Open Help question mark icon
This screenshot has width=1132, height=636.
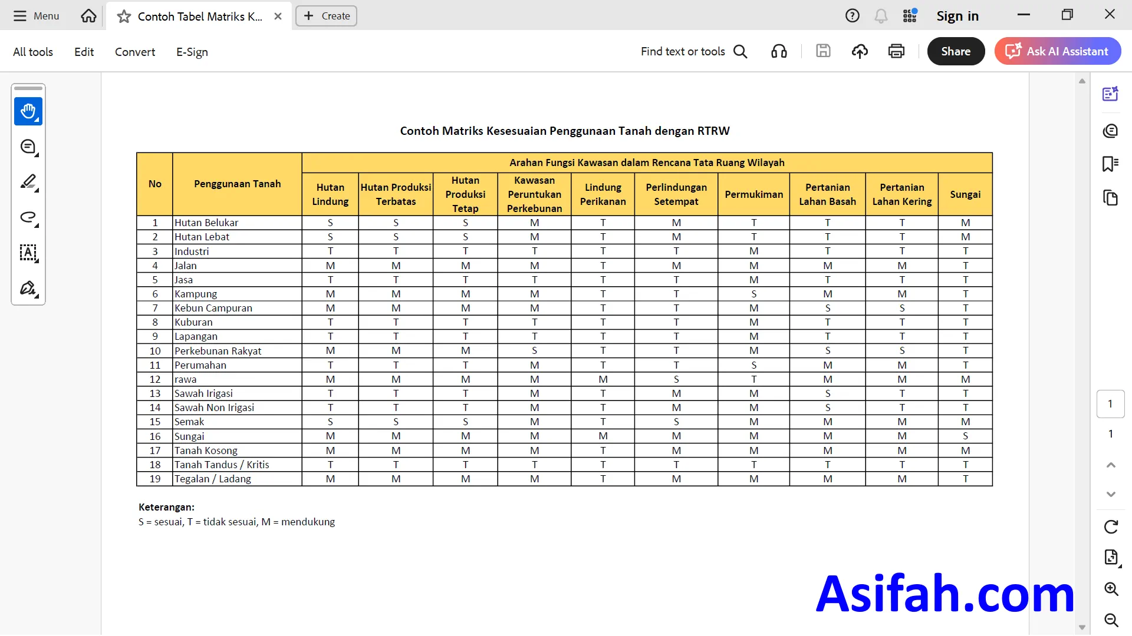(x=852, y=16)
